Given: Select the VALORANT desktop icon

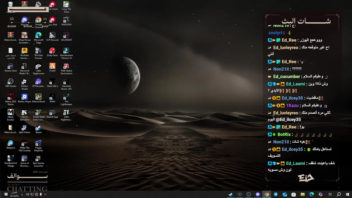Looking at the screenshot, I should pyautogui.click(x=66, y=37).
